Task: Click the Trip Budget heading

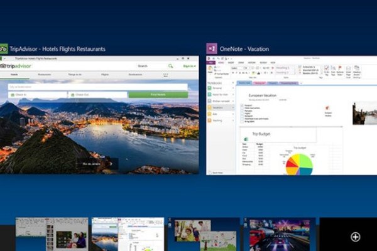Action: point(261,134)
